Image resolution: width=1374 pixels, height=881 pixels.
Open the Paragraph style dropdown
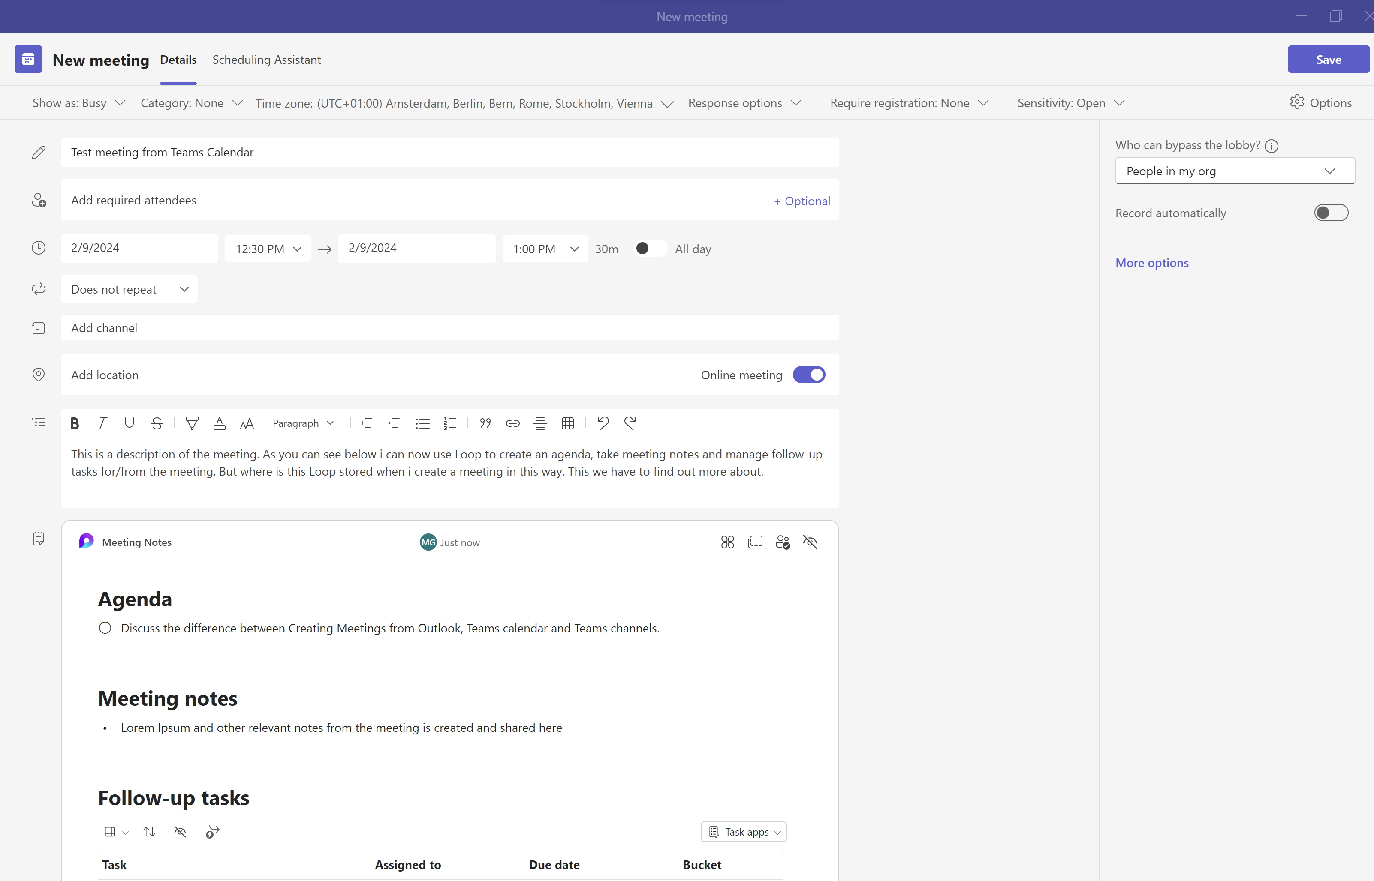click(x=303, y=423)
